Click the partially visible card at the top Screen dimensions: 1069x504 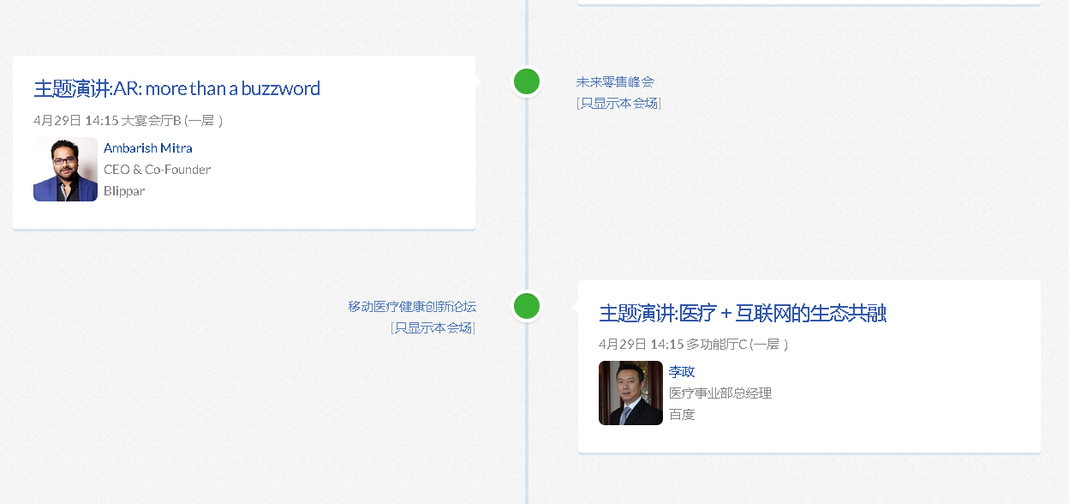[809, 3]
